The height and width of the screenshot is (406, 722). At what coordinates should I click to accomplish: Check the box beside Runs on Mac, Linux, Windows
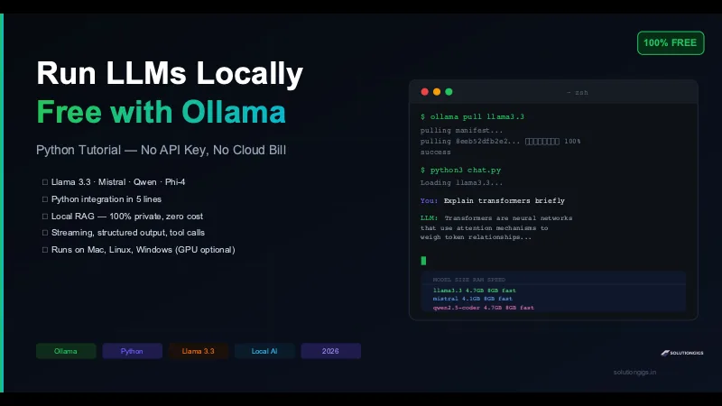click(x=44, y=250)
